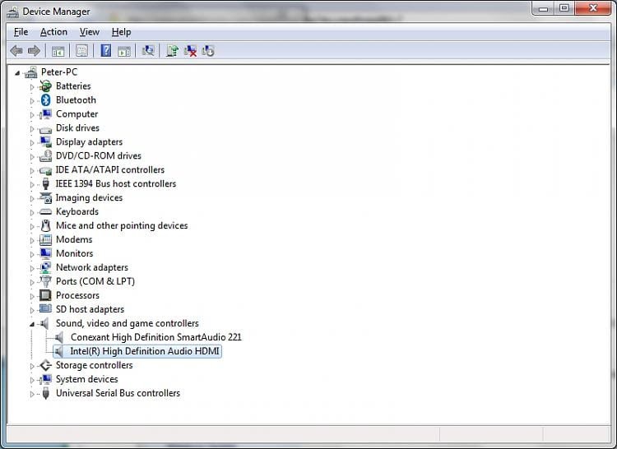Open the Action menu
This screenshot has height=449, width=617.
(x=54, y=32)
